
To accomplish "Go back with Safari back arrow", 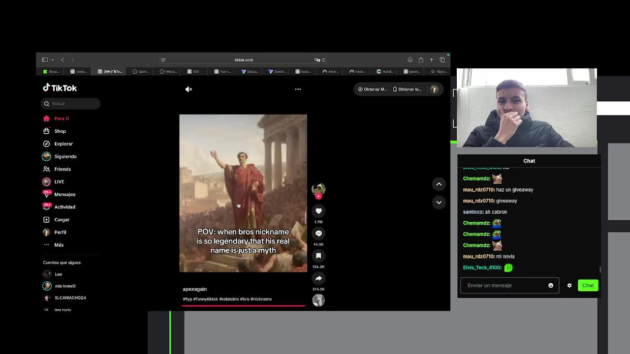I will (x=63, y=59).
